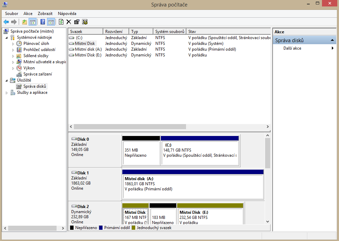Open Správce zařízení in the tree

coord(37,74)
